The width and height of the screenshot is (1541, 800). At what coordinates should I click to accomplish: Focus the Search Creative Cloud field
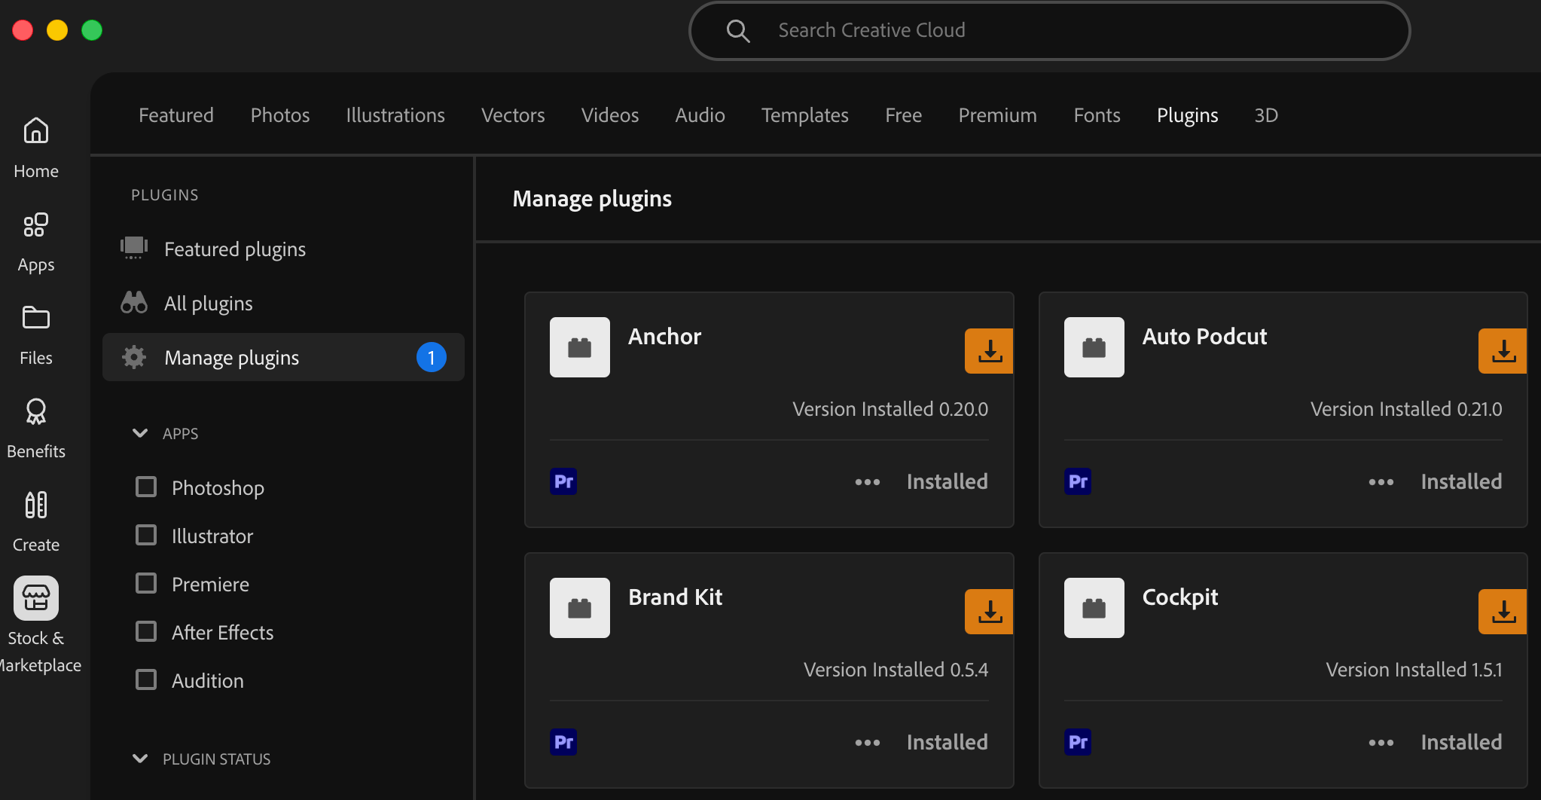tap(1049, 31)
